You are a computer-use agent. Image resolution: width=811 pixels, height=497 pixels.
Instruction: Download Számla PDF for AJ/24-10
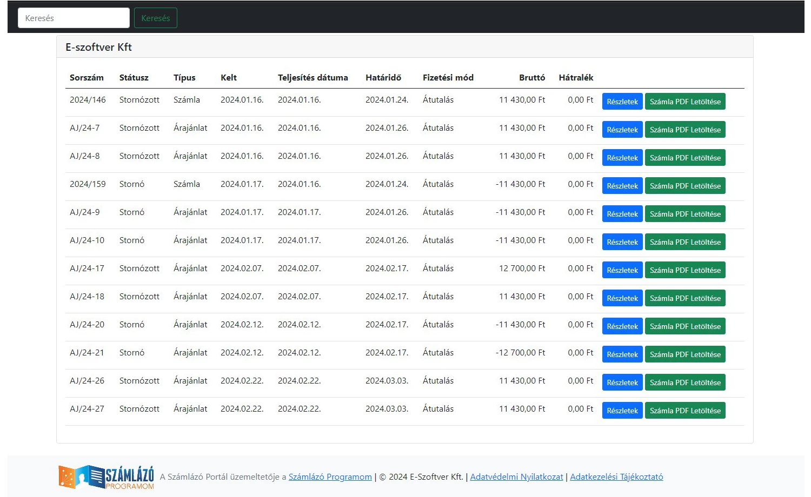(x=685, y=242)
